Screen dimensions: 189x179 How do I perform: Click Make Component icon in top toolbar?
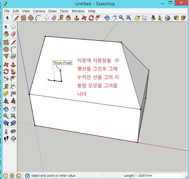tap(46, 18)
